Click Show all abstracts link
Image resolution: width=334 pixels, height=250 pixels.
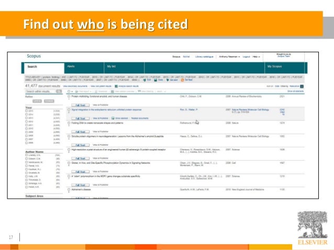tap(295, 91)
